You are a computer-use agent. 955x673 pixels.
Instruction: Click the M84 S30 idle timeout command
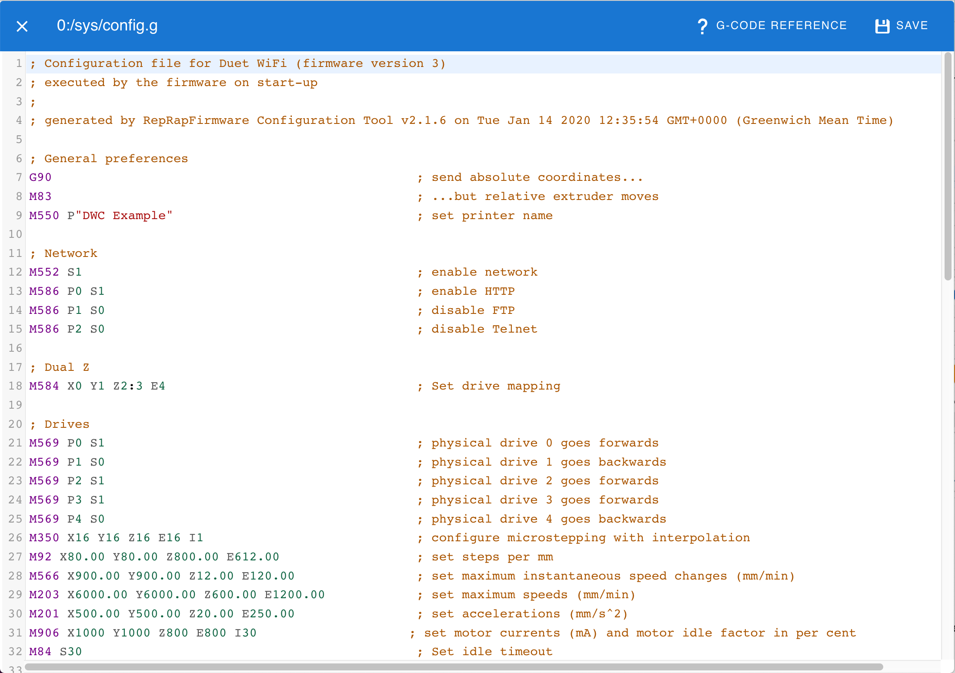click(x=56, y=652)
